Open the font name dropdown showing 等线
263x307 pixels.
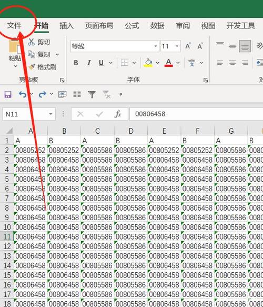click(156, 46)
